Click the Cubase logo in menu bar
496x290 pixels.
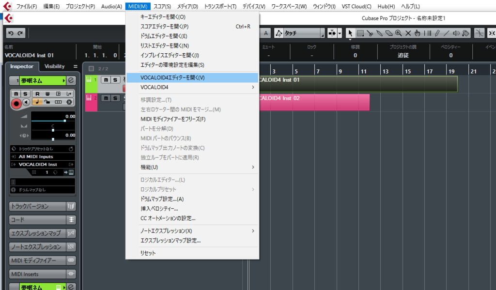(7, 6)
